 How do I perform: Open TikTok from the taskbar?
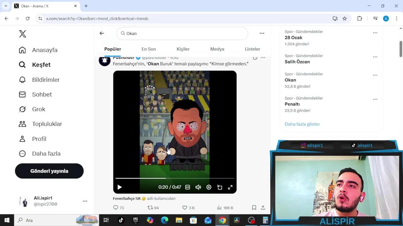coord(121,220)
